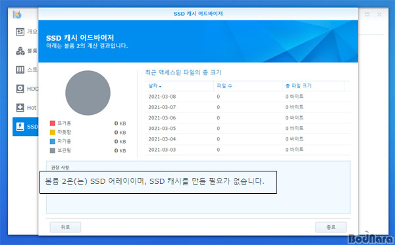395x245 pixels.
Task: Click the 뒤로 back button
Action: [65, 227]
